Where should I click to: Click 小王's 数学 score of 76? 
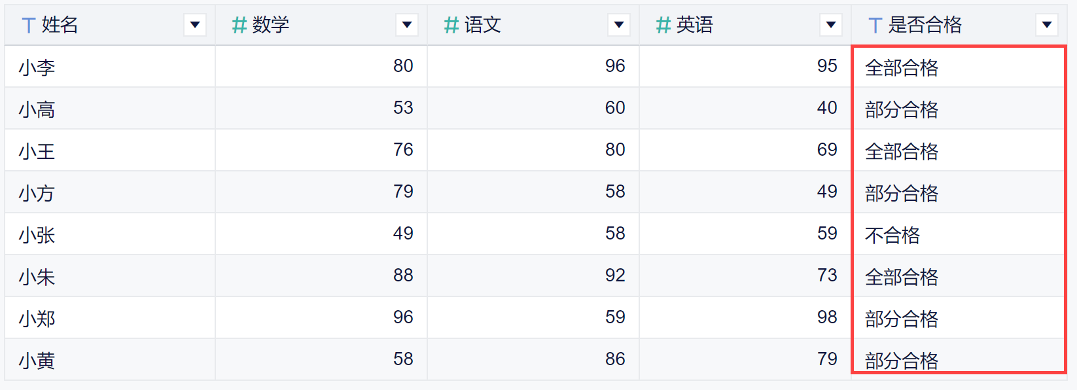tap(403, 150)
